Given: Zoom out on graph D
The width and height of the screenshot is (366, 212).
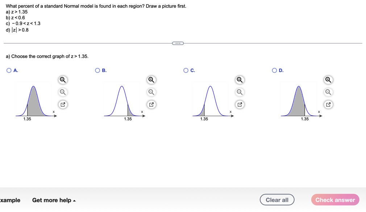Looking at the screenshot, I should click(x=328, y=92).
